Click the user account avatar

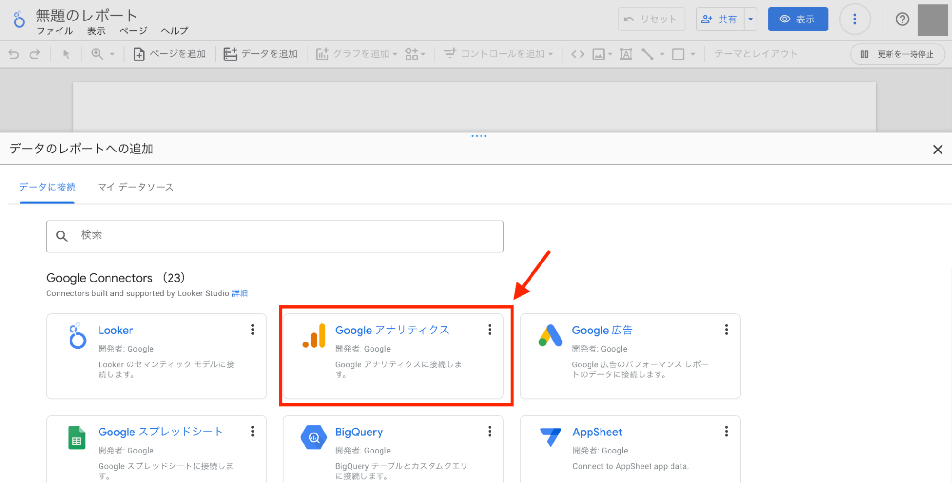[932, 20]
